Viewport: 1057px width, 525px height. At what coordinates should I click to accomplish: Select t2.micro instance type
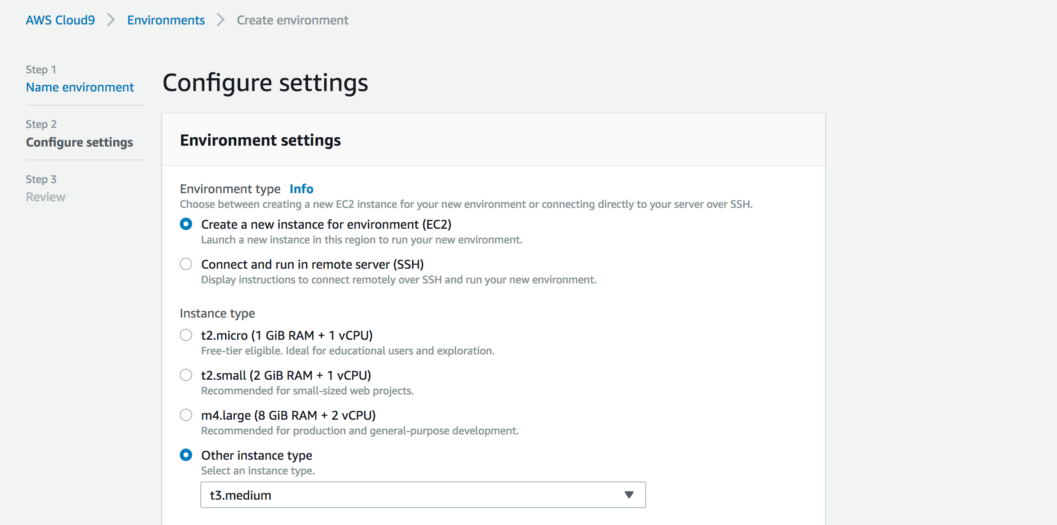(x=186, y=335)
